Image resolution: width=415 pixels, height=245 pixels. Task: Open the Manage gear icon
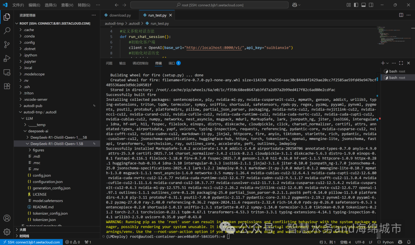click(7, 232)
